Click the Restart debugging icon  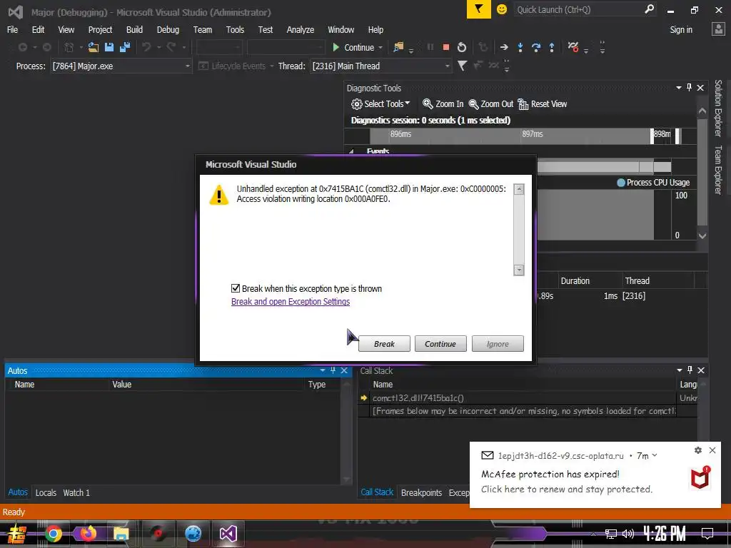[462, 47]
